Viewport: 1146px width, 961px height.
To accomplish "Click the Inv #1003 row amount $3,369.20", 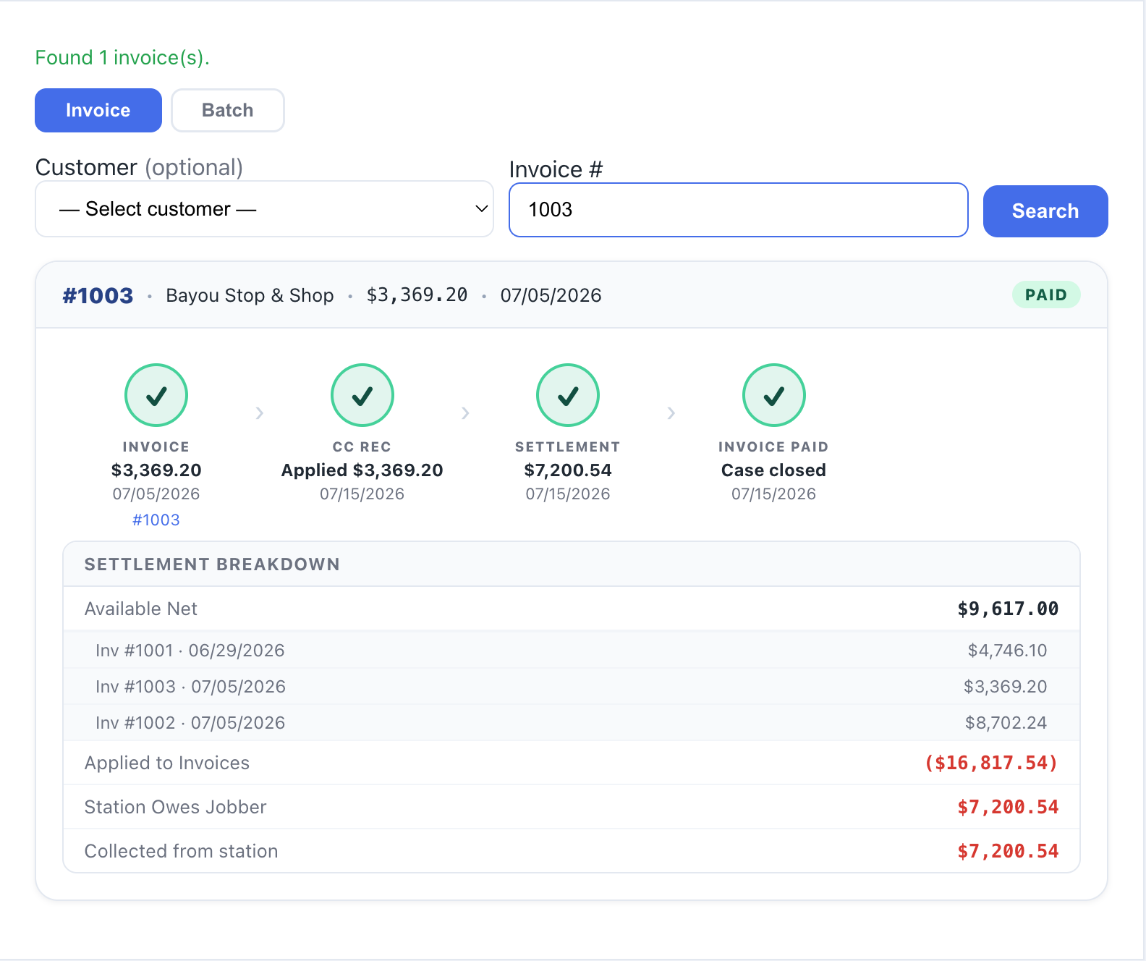I will pyautogui.click(x=1005, y=687).
